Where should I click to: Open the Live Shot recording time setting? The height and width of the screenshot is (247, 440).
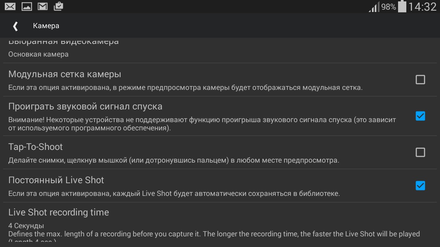pyautogui.click(x=59, y=212)
